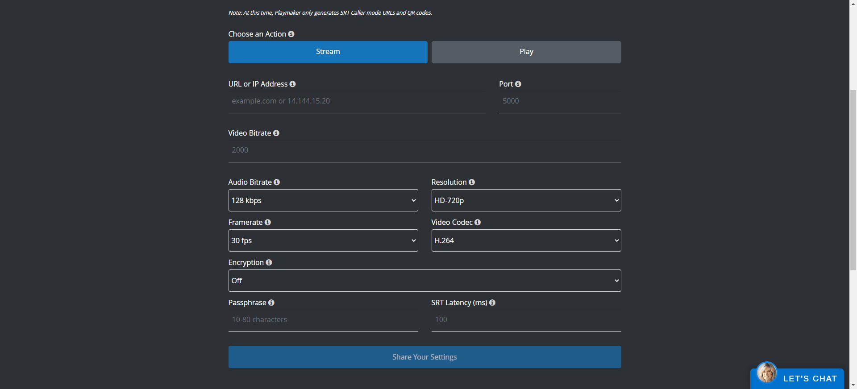Select the Stream action
Image resolution: width=857 pixels, height=389 pixels.
click(x=328, y=52)
